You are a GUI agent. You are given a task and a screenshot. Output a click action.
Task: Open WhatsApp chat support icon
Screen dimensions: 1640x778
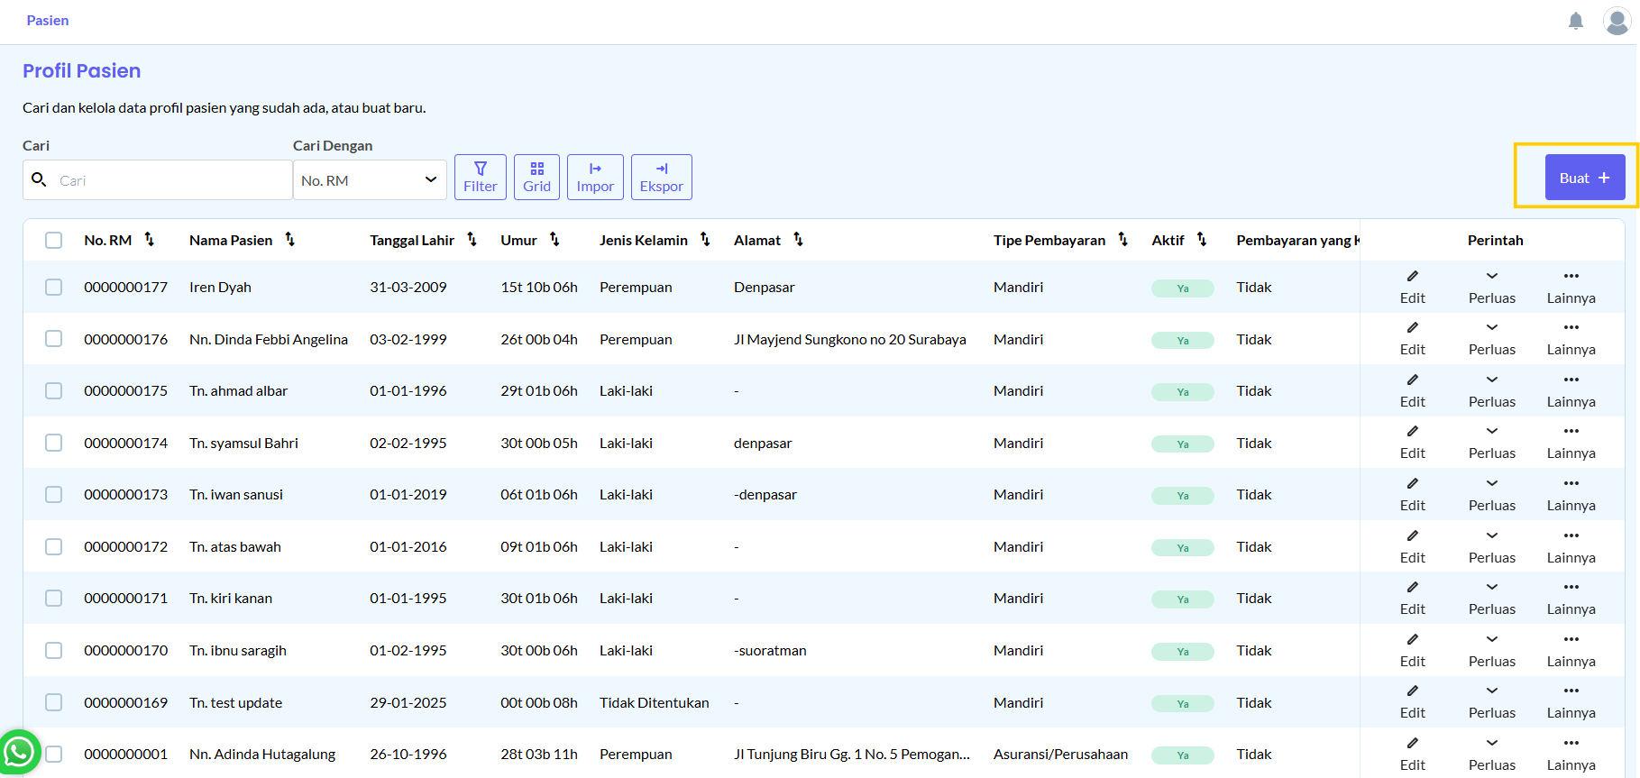coord(19,752)
